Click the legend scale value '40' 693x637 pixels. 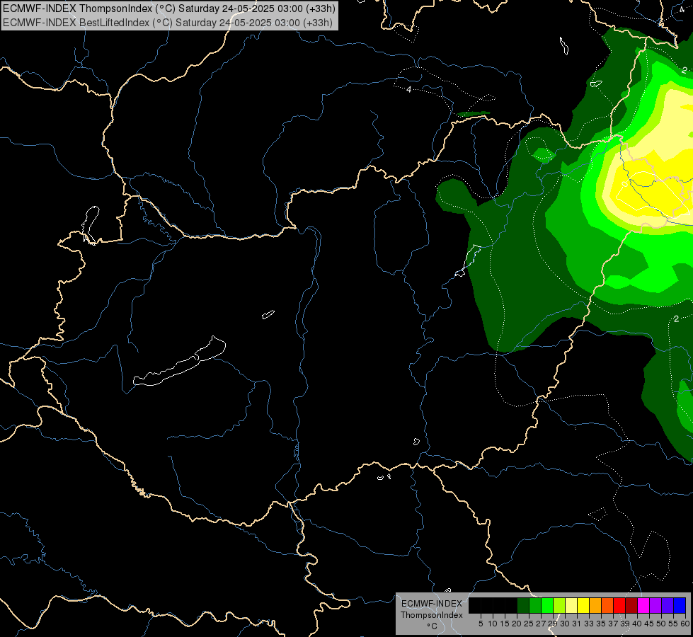click(637, 624)
